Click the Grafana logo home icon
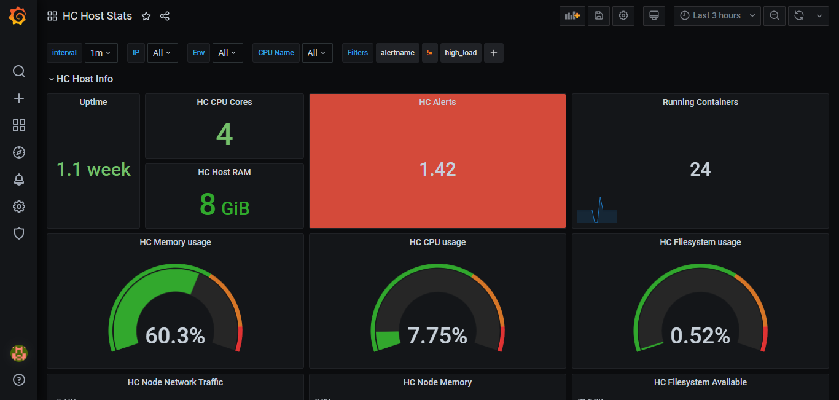 point(18,16)
